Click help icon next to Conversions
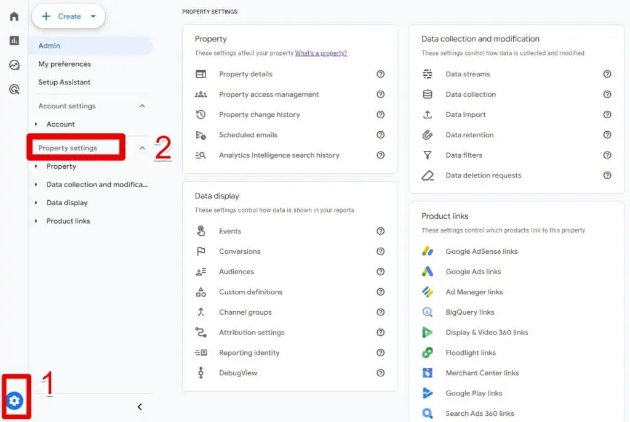 (x=380, y=251)
